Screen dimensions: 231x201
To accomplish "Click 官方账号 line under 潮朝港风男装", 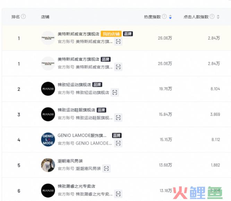I will [79, 169].
